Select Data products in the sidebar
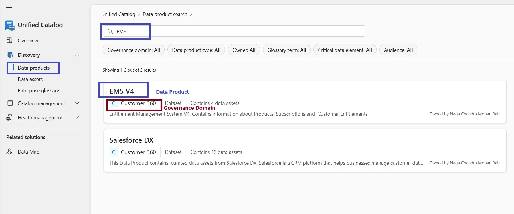Viewport: 514px width, 214px height. tap(34, 68)
